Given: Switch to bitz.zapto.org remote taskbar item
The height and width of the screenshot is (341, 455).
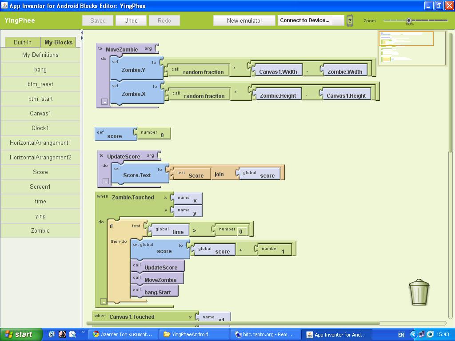Looking at the screenshot, I should 265,334.
